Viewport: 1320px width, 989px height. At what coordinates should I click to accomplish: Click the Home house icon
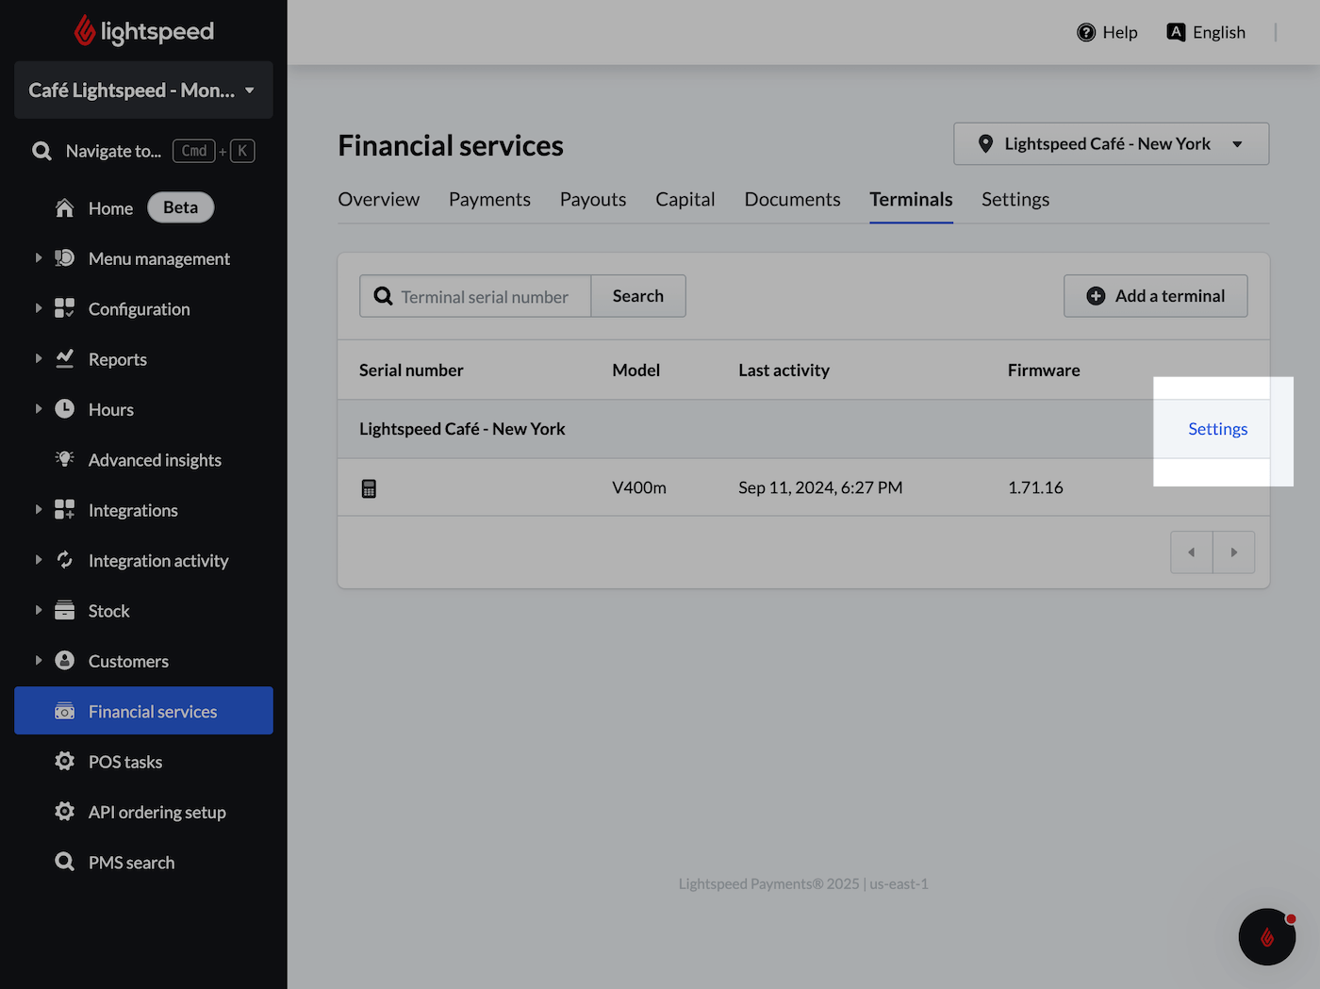pyautogui.click(x=64, y=208)
